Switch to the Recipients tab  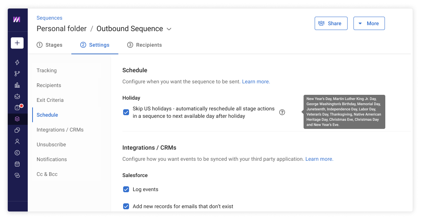[x=145, y=45]
